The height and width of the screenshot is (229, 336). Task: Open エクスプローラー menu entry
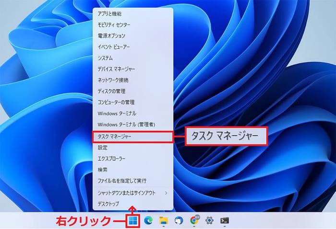133,159
